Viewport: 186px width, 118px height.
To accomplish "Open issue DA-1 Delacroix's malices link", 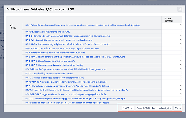I will tap(82, 25).
